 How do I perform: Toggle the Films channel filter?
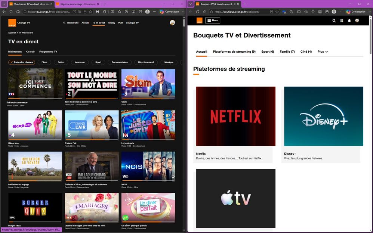point(44,62)
